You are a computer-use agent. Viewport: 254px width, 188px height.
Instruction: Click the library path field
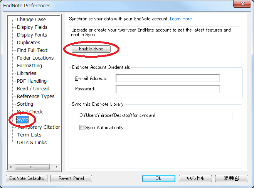[x=155, y=116]
